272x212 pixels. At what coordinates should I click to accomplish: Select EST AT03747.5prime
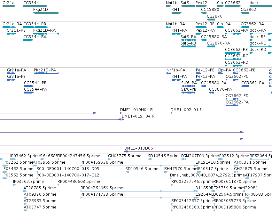25,210
